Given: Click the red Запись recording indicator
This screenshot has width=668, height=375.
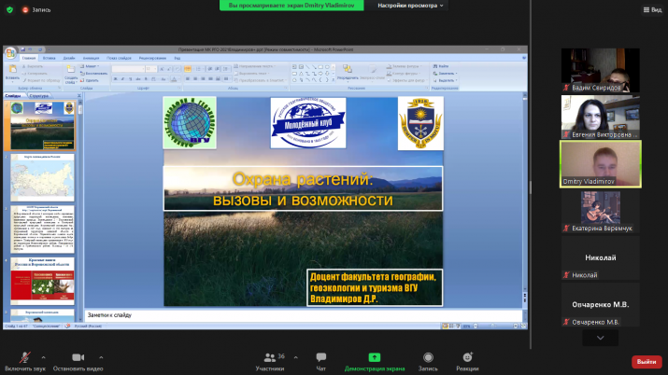Looking at the screenshot, I should pyautogui.click(x=36, y=9).
